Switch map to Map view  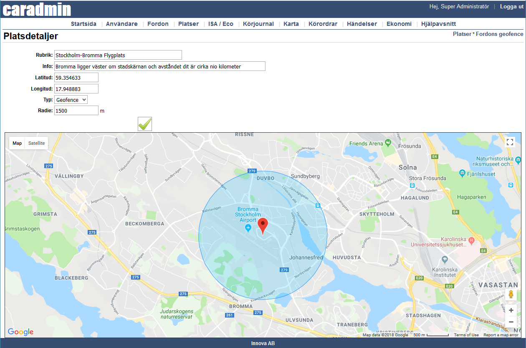pos(17,143)
